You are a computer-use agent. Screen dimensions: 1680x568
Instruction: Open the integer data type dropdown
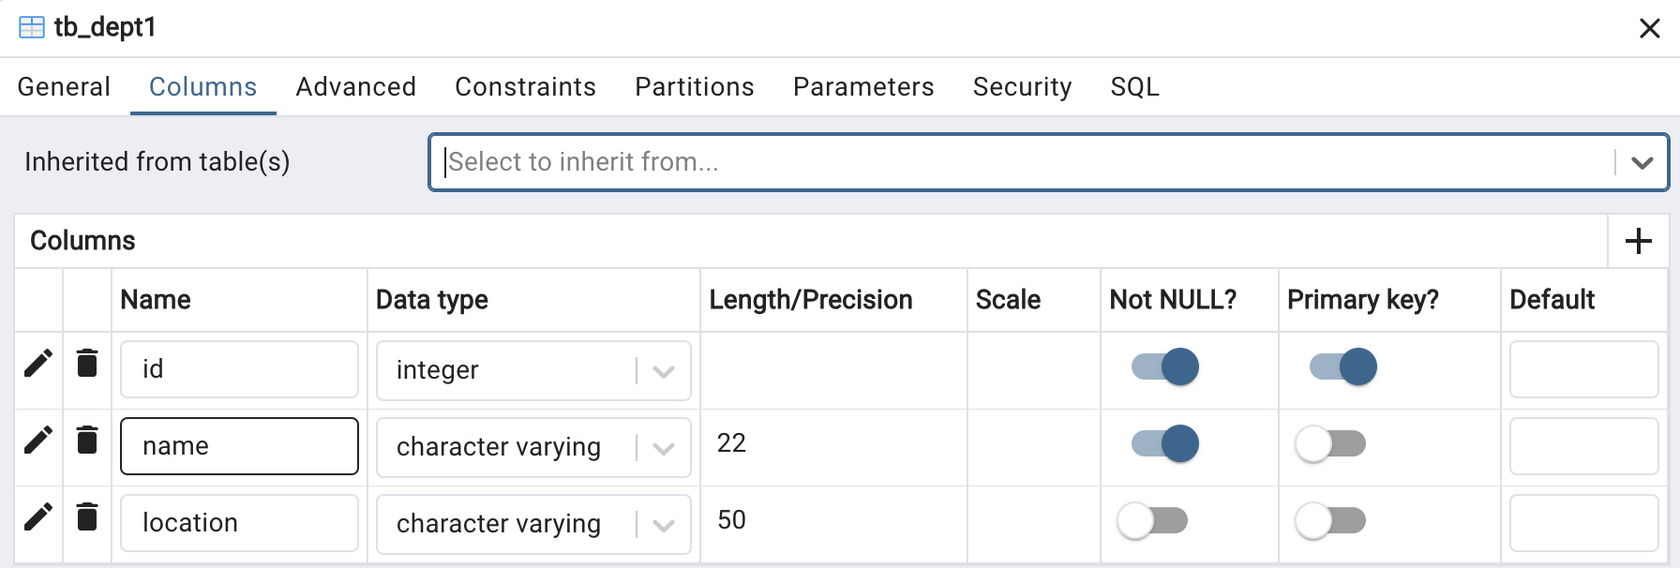664,371
